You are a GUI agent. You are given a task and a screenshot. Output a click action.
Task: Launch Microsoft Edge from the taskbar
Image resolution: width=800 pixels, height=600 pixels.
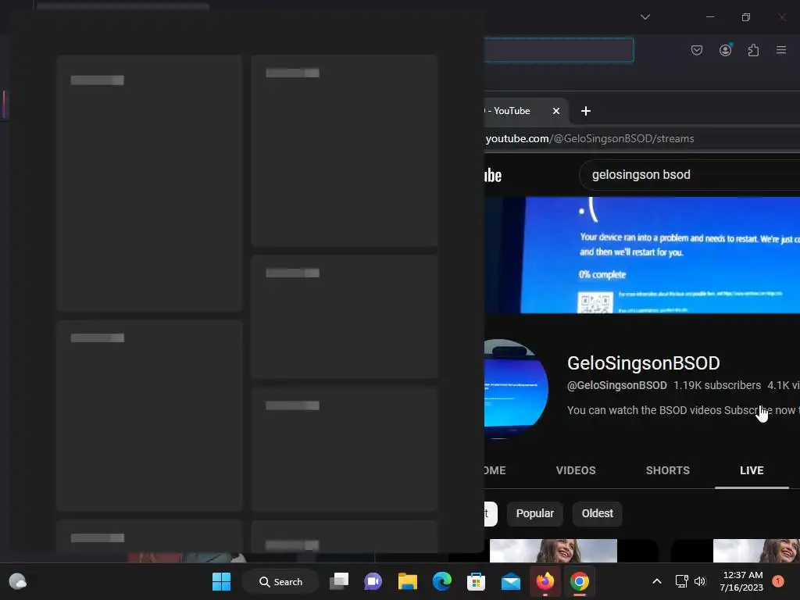click(x=442, y=581)
